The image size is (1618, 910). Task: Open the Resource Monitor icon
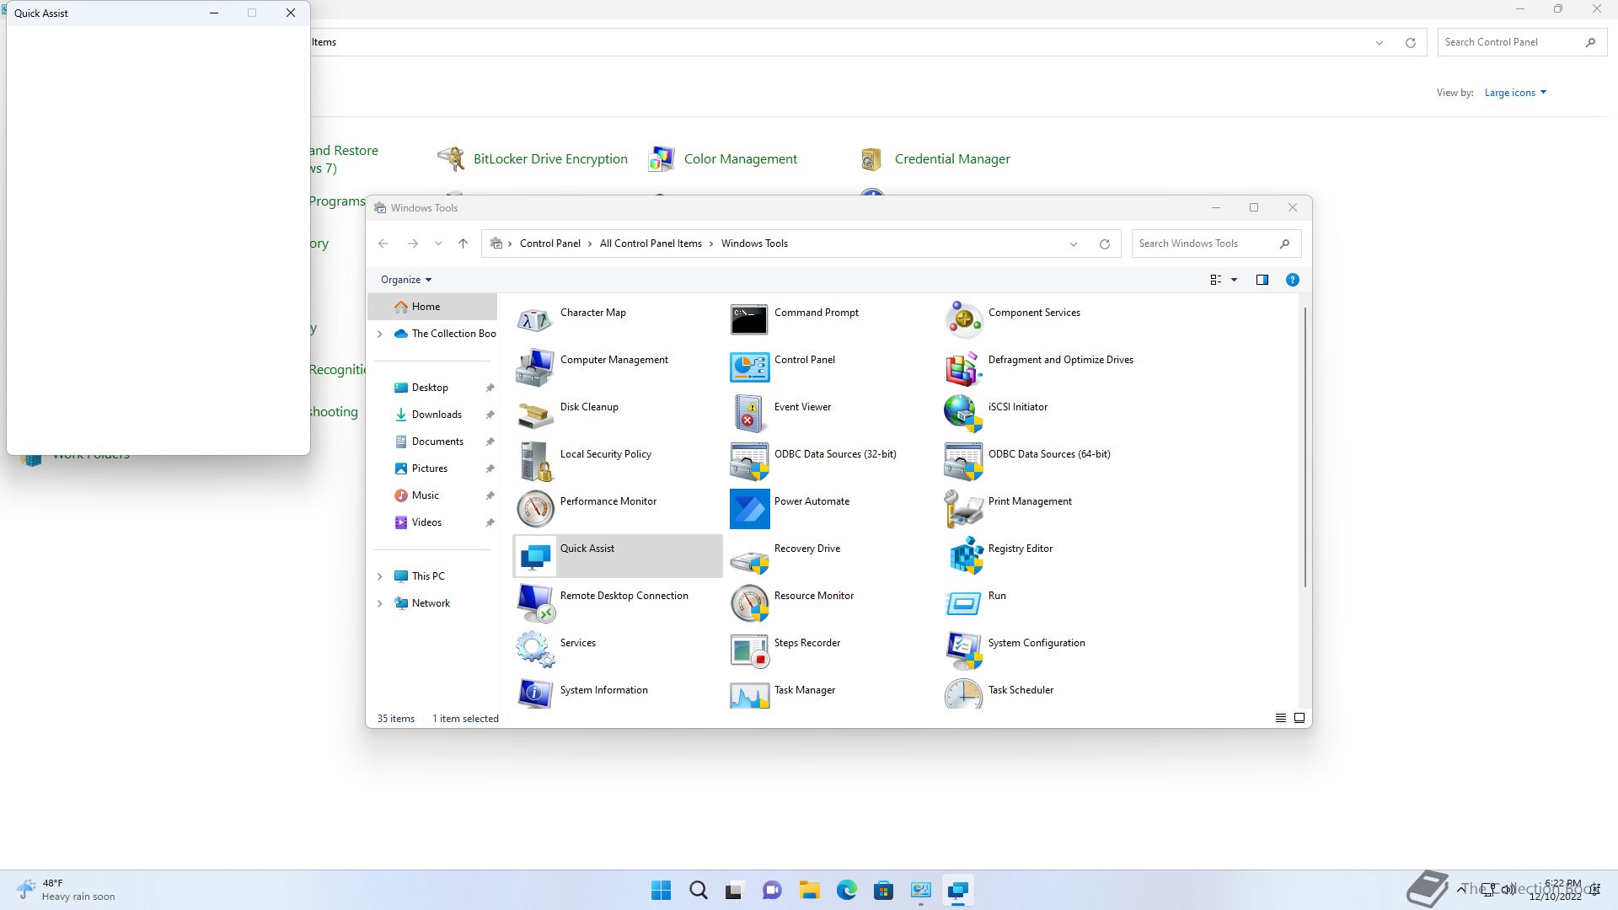(749, 603)
